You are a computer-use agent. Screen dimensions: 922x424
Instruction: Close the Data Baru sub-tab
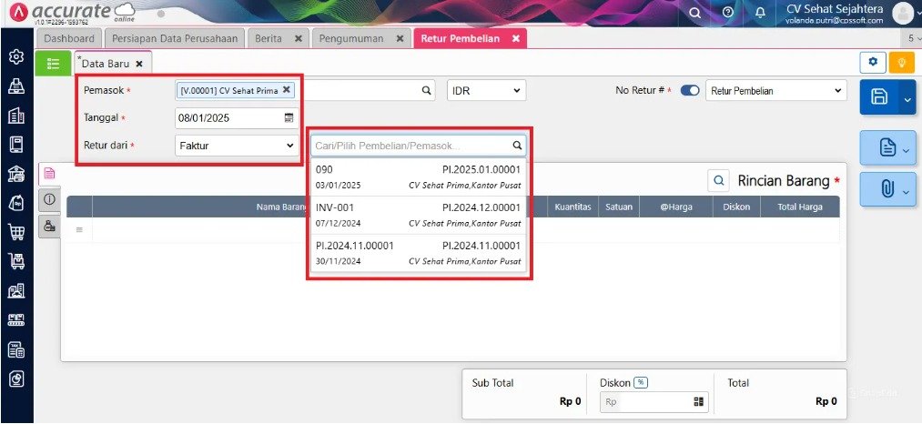[138, 64]
